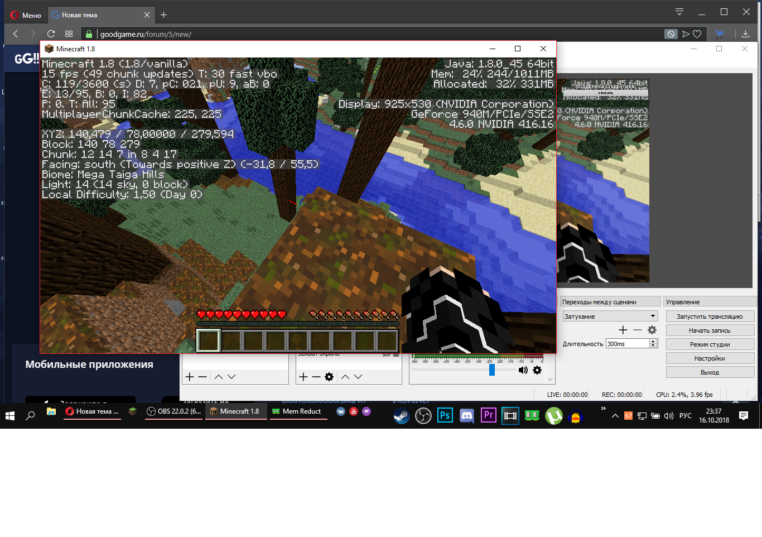Move scene up in OBS list
This screenshot has height=537, width=762.
pos(219,377)
